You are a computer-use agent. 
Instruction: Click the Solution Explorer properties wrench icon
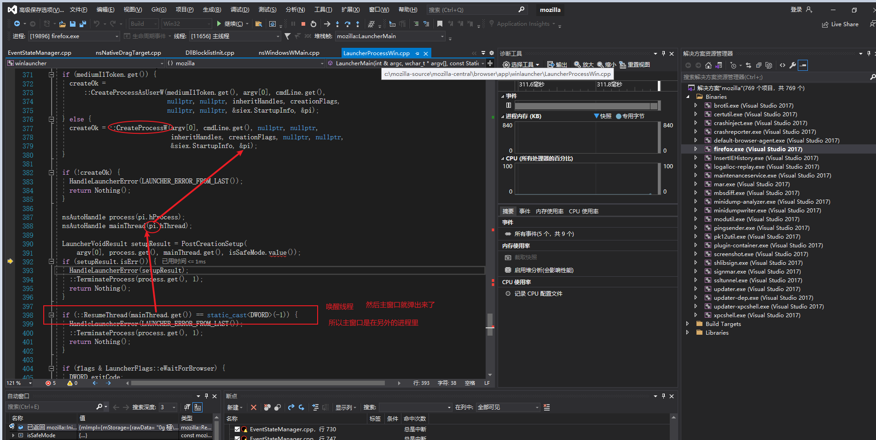792,65
